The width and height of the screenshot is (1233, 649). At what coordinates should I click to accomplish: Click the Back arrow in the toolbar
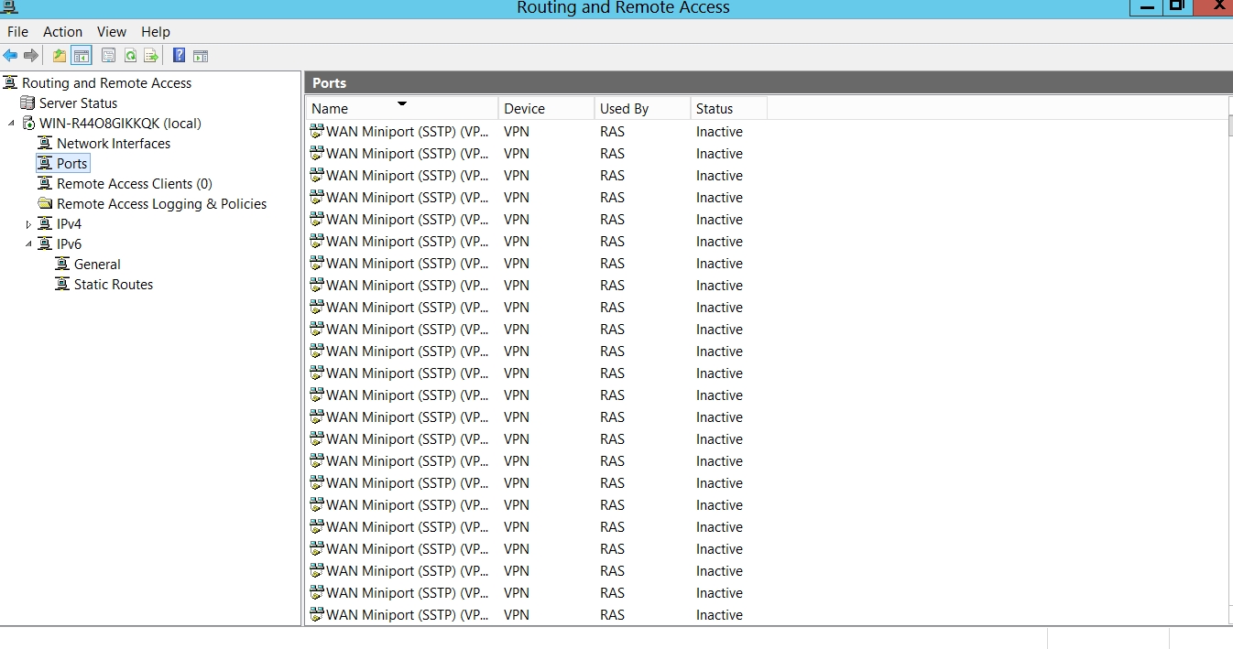point(10,56)
